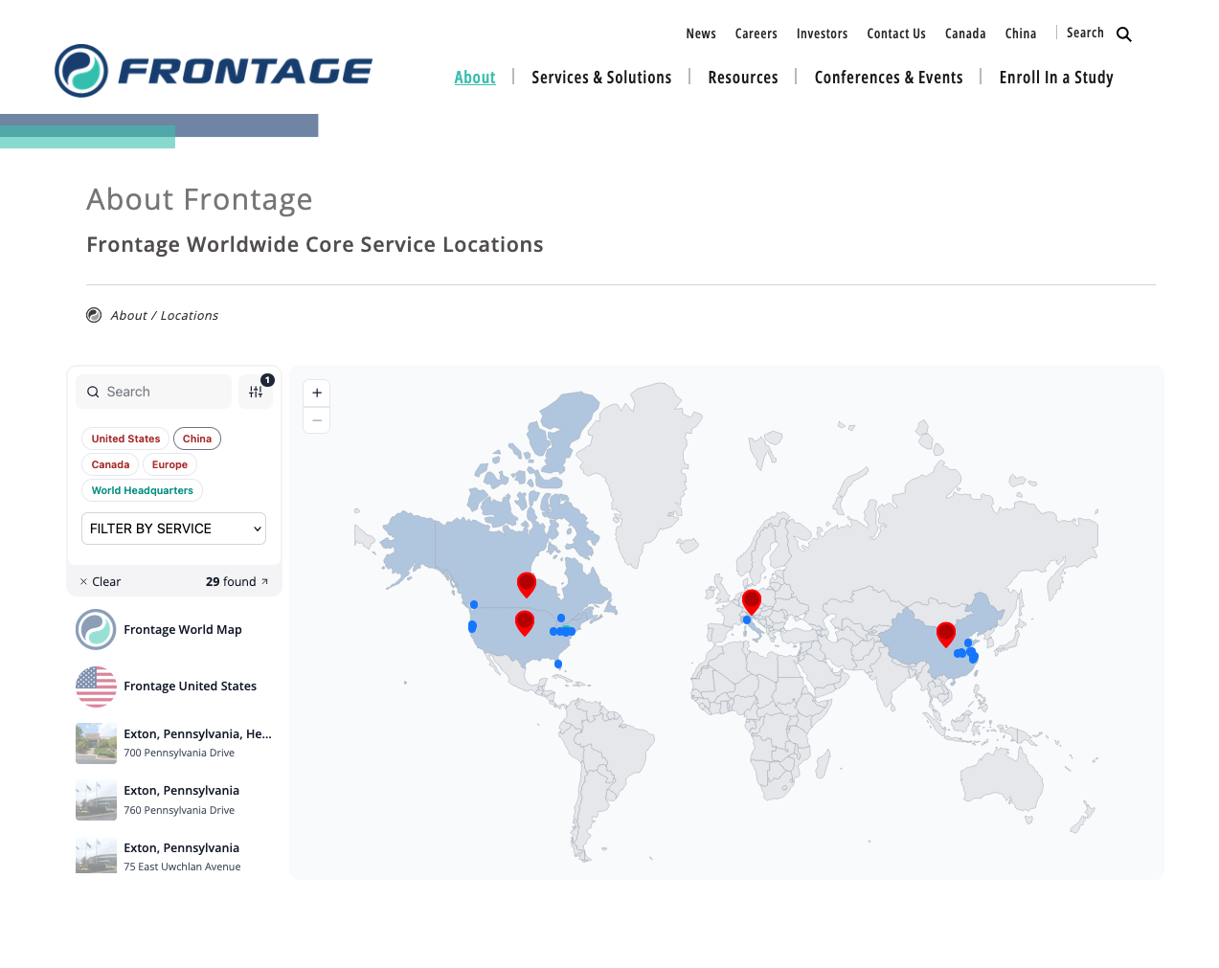Open the Services & Solutions menu
Image resolution: width=1219 pixels, height=968 pixels.
tap(601, 78)
